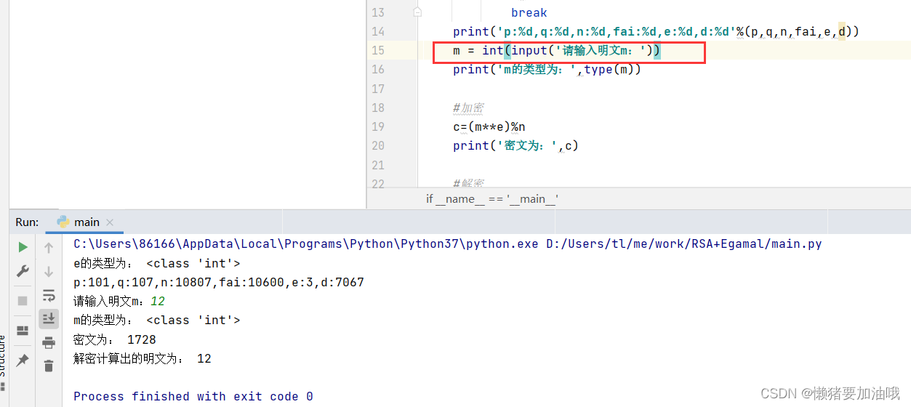The width and height of the screenshot is (911, 407).
Task: Pin the Run tab with the pin icon
Action: click(x=23, y=360)
